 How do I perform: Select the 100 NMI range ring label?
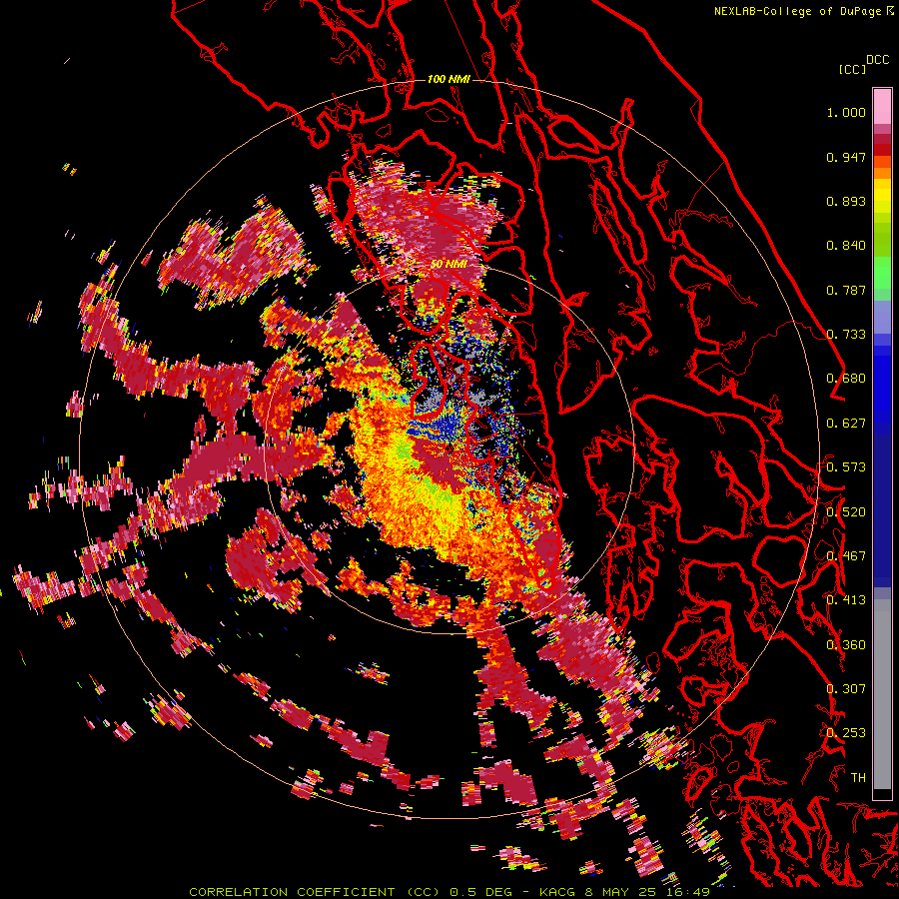pyautogui.click(x=449, y=79)
